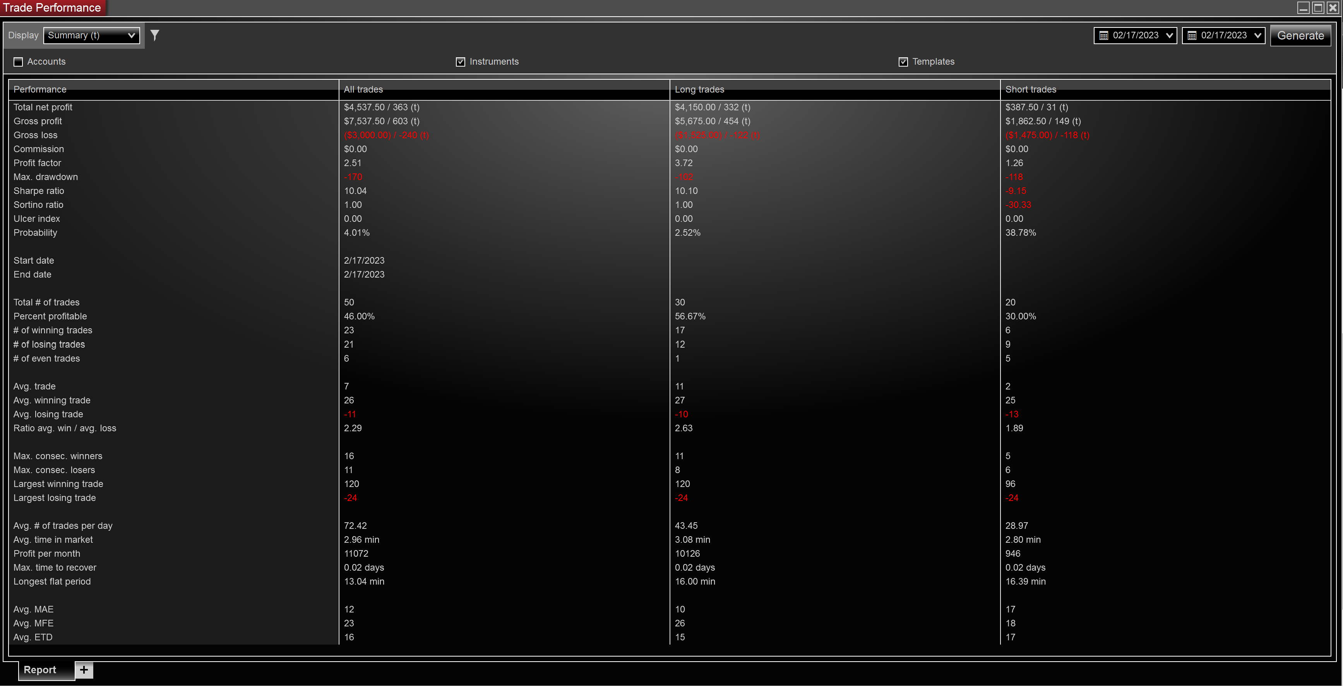
Task: Select the Gross loss row label
Action: (x=36, y=135)
